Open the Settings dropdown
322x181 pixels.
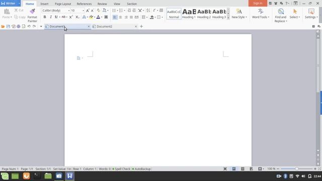click(x=311, y=17)
